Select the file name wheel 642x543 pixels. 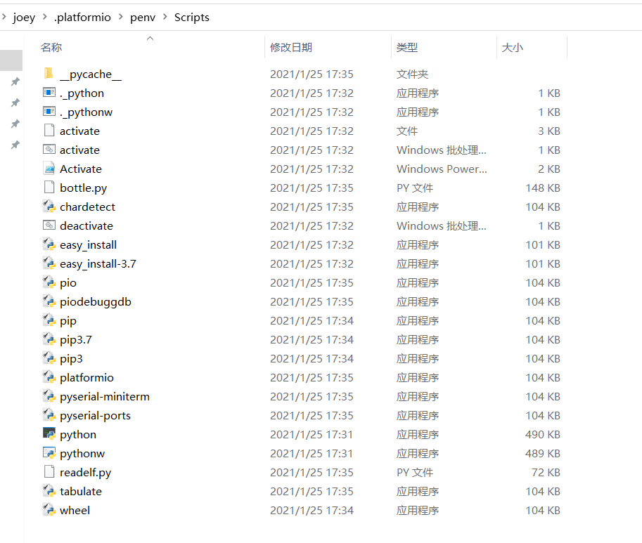[x=75, y=510]
